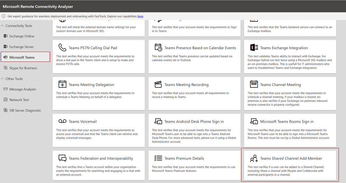Click the Skype for Business sidebar icon
The height and width of the screenshot is (183, 346).
(6, 68)
